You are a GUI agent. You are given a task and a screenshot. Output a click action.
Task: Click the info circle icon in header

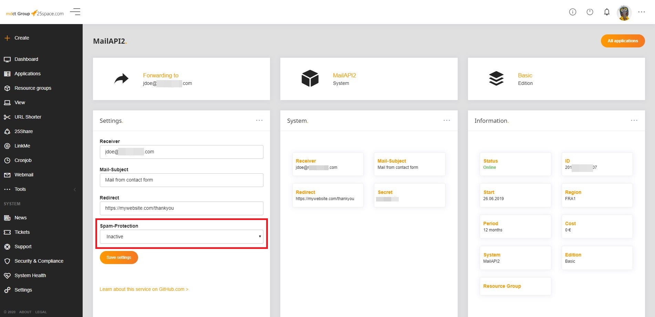(573, 12)
